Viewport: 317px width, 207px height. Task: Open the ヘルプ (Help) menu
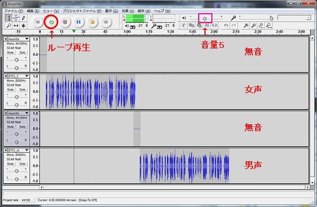(x=162, y=11)
